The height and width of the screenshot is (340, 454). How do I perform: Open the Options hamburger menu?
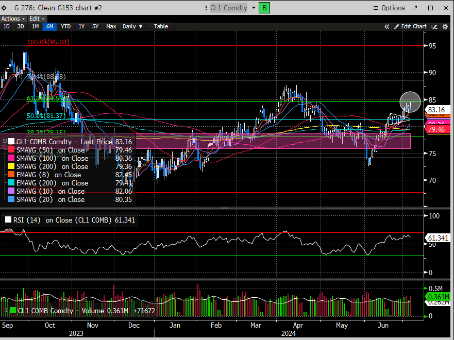pos(389,8)
